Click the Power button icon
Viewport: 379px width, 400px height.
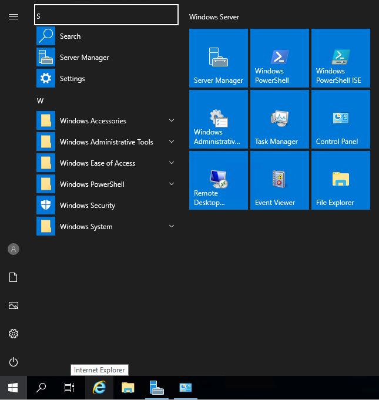14,362
